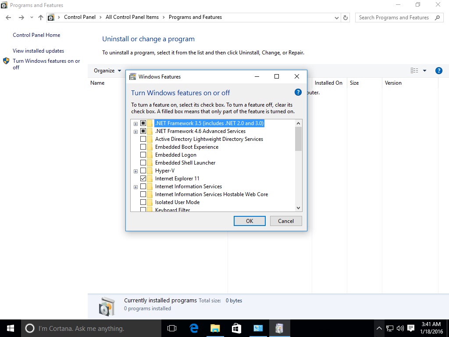Enable IIS Hostable Web Core checkbox

(x=143, y=194)
